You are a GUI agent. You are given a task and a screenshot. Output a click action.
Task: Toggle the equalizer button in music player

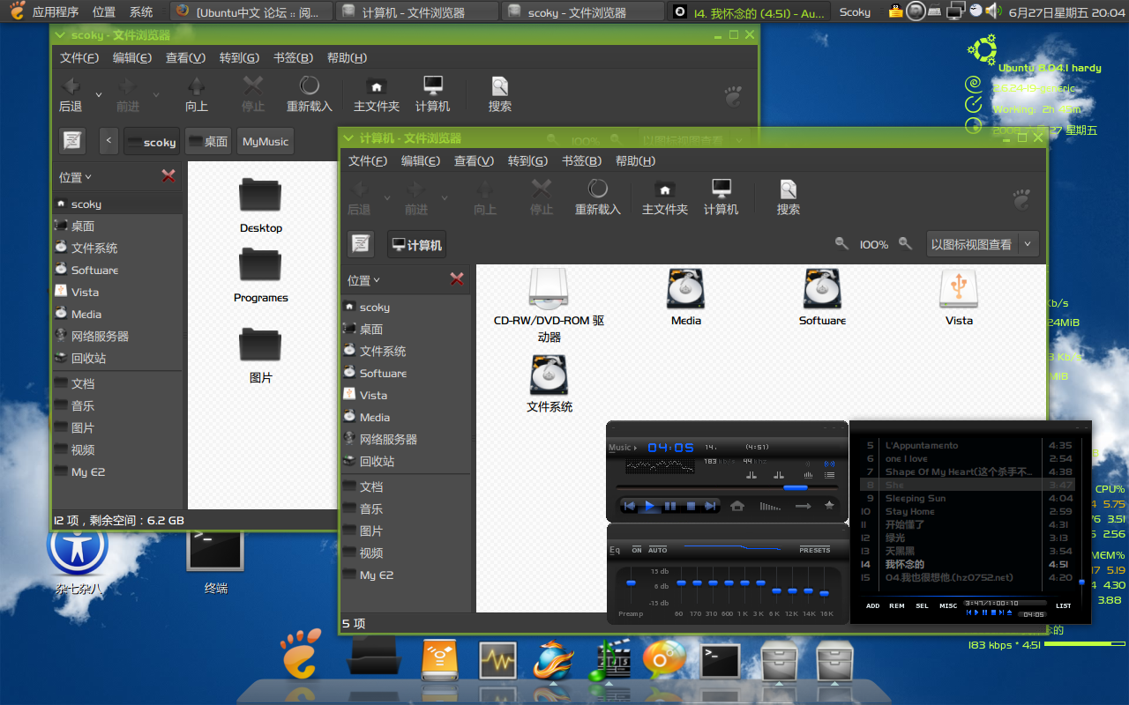(x=808, y=475)
